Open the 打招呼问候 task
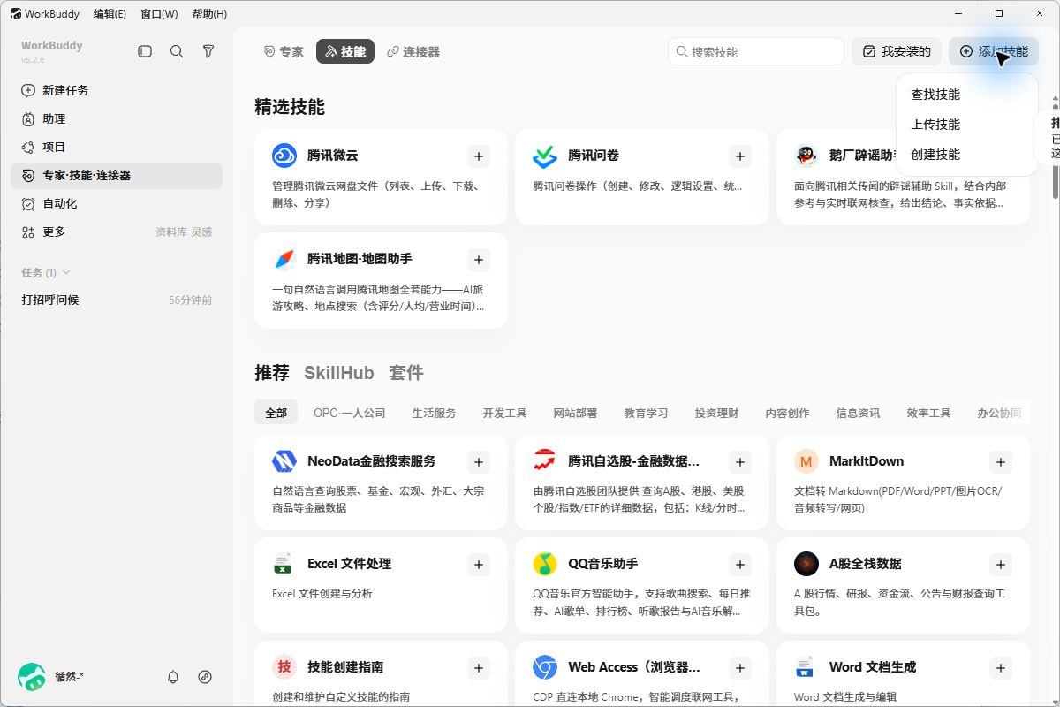The height and width of the screenshot is (707, 1060). [117, 300]
